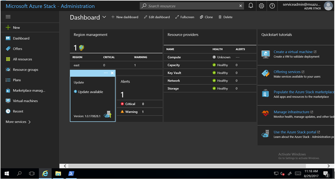Viewport: 335px width, 179px height.
Task: Open the Capacity resource provider row
Action: 210,65
